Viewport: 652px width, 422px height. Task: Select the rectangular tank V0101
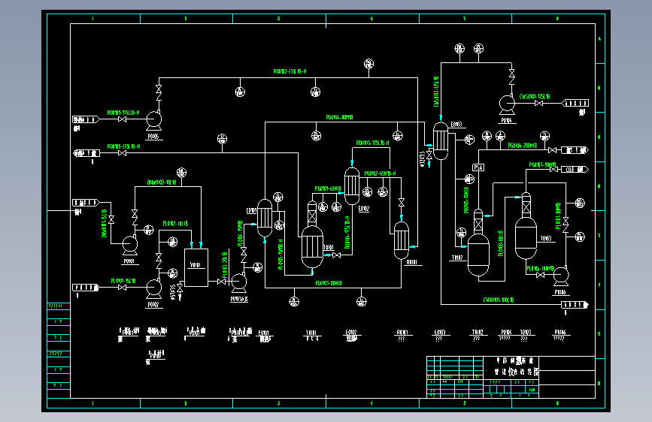[x=196, y=267]
